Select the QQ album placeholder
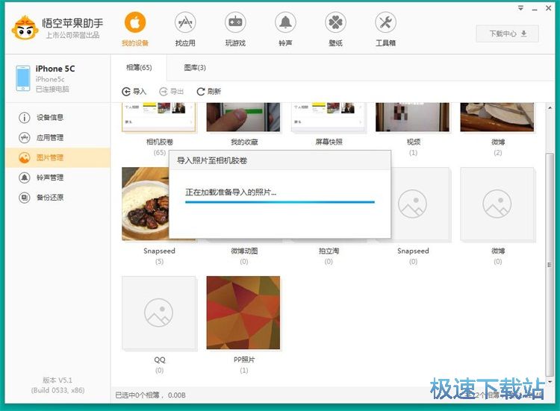The height and width of the screenshot is (411, 560). (x=159, y=313)
